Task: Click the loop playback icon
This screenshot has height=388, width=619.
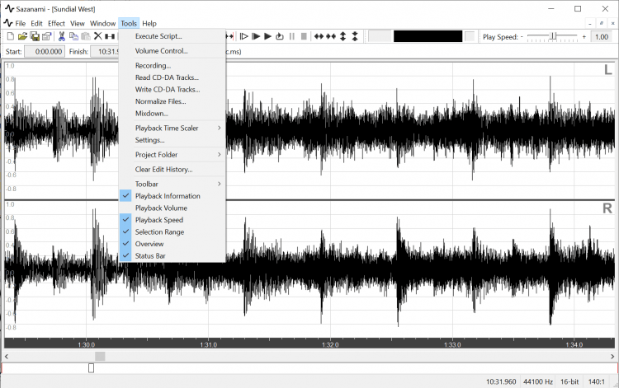Action: pos(280,36)
